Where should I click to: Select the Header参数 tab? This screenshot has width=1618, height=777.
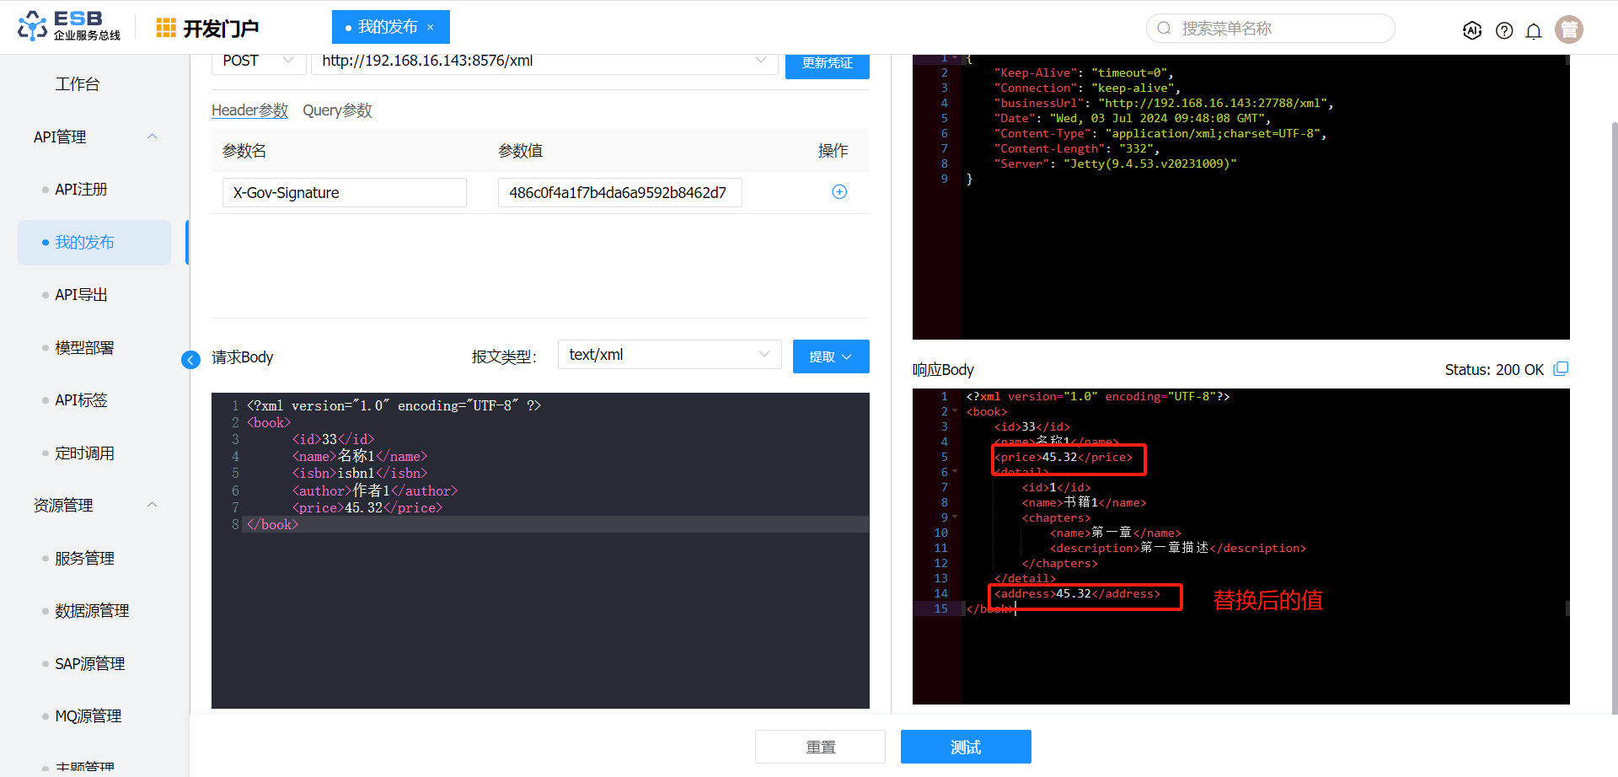[x=249, y=110]
